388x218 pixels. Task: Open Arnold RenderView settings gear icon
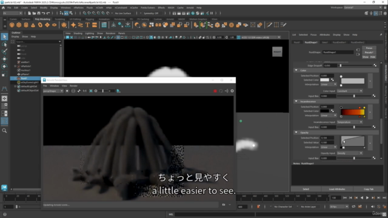pos(232,91)
